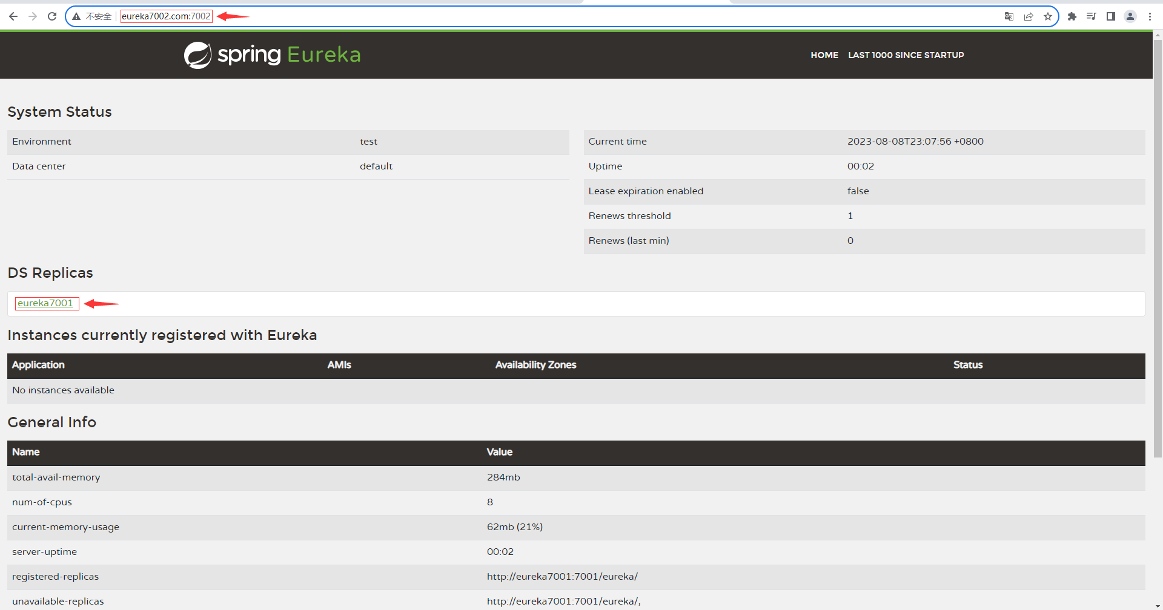The width and height of the screenshot is (1163, 610).
Task: Click the 'Renews (last min)' label
Action: (629, 241)
